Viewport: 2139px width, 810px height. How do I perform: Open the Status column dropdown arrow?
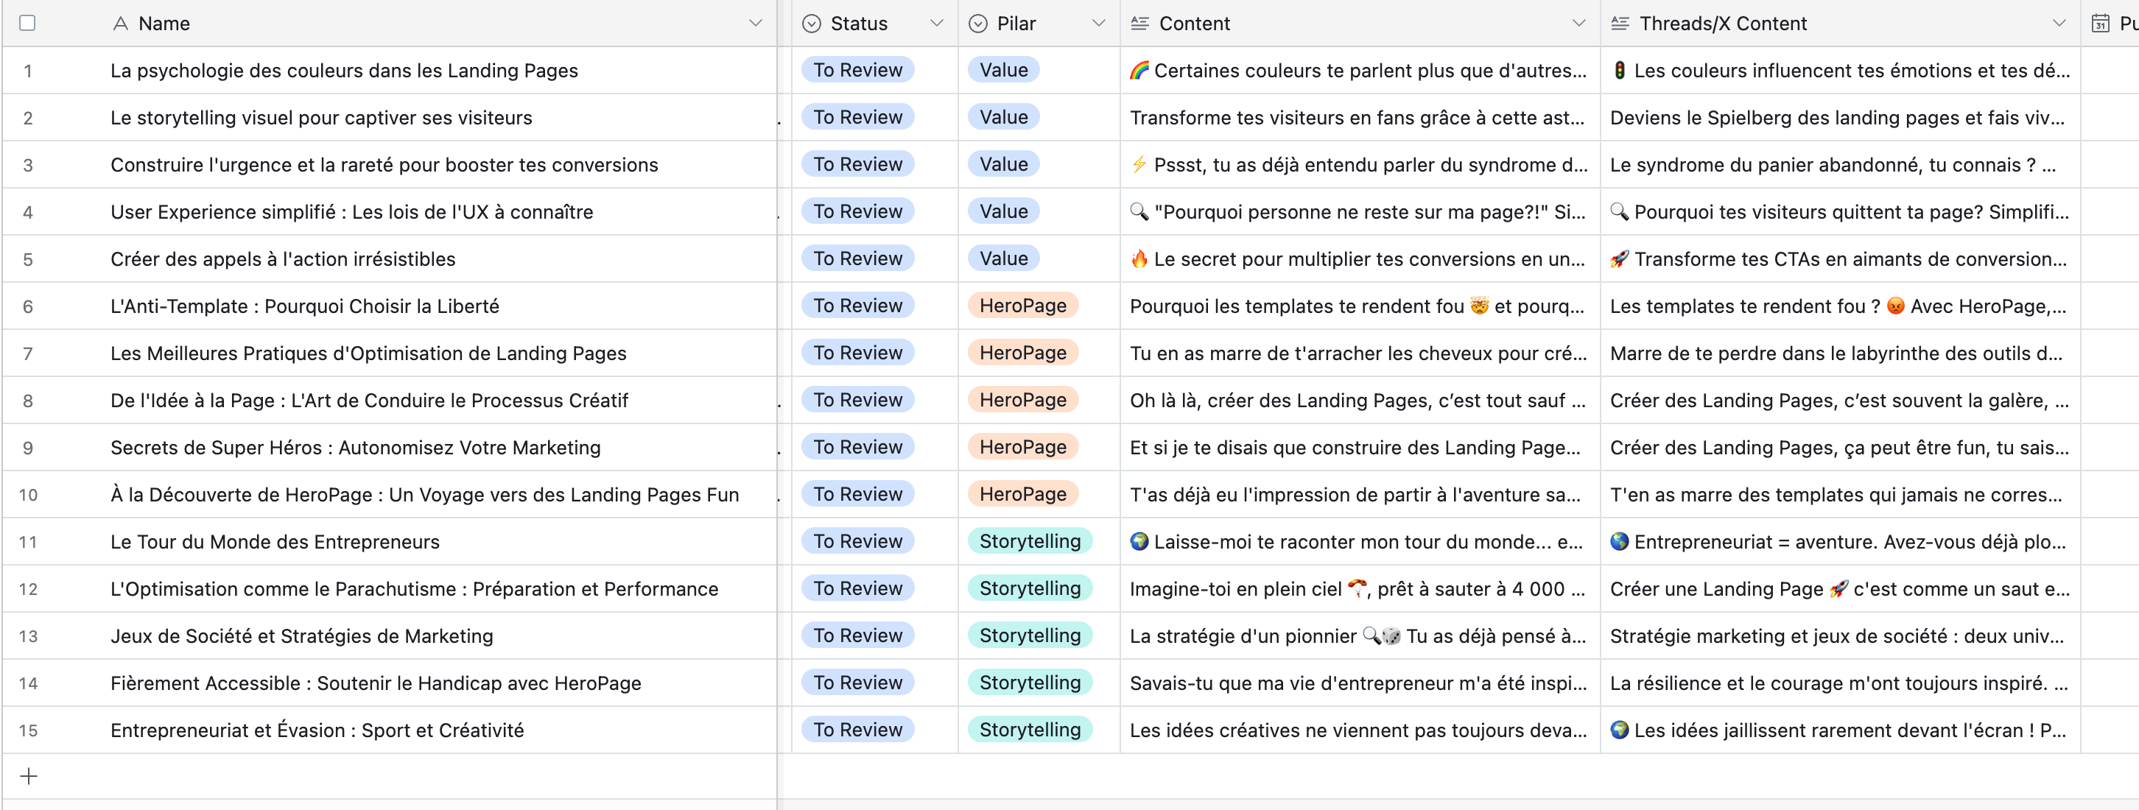click(x=935, y=24)
